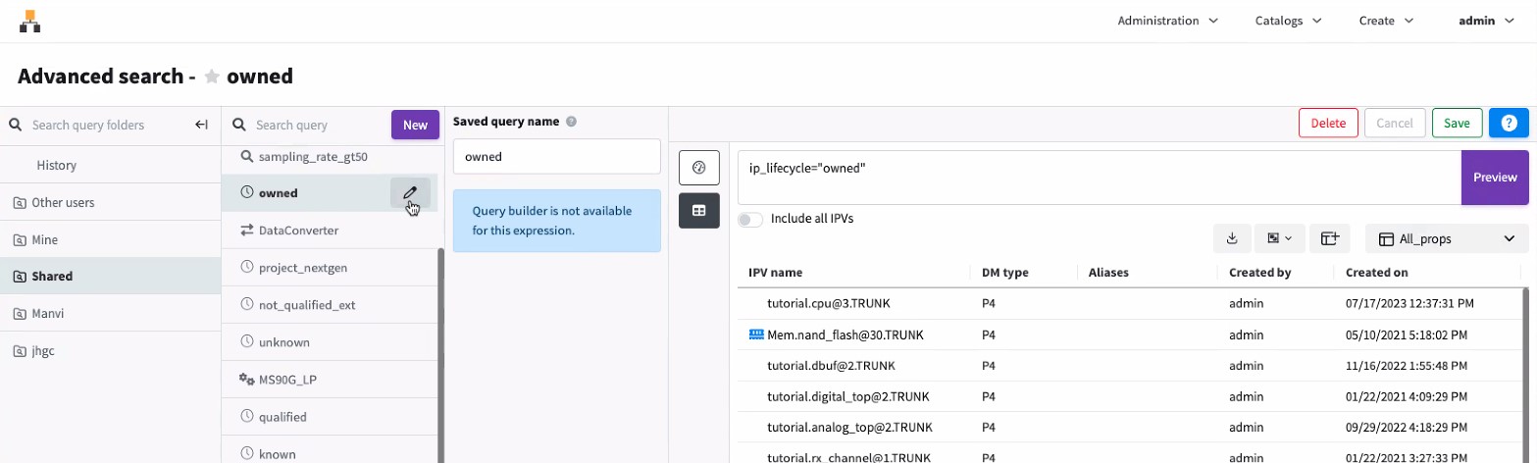Open the DataConverter saved query
Screen dimensions: 1537x463
tap(298, 231)
